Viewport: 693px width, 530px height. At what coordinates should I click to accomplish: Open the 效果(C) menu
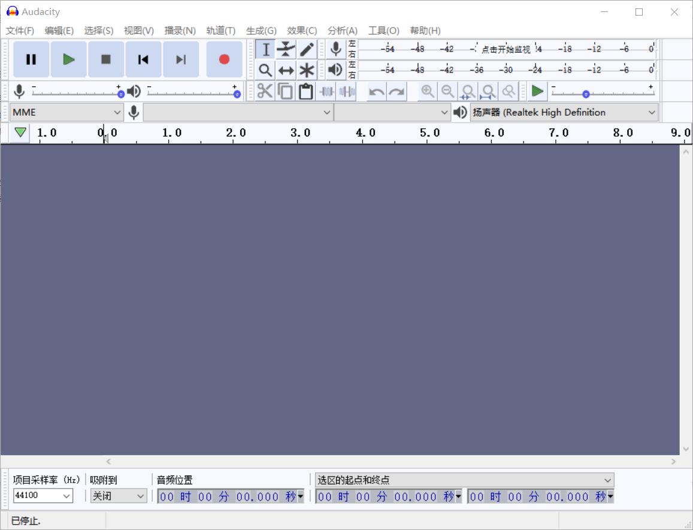coord(301,31)
